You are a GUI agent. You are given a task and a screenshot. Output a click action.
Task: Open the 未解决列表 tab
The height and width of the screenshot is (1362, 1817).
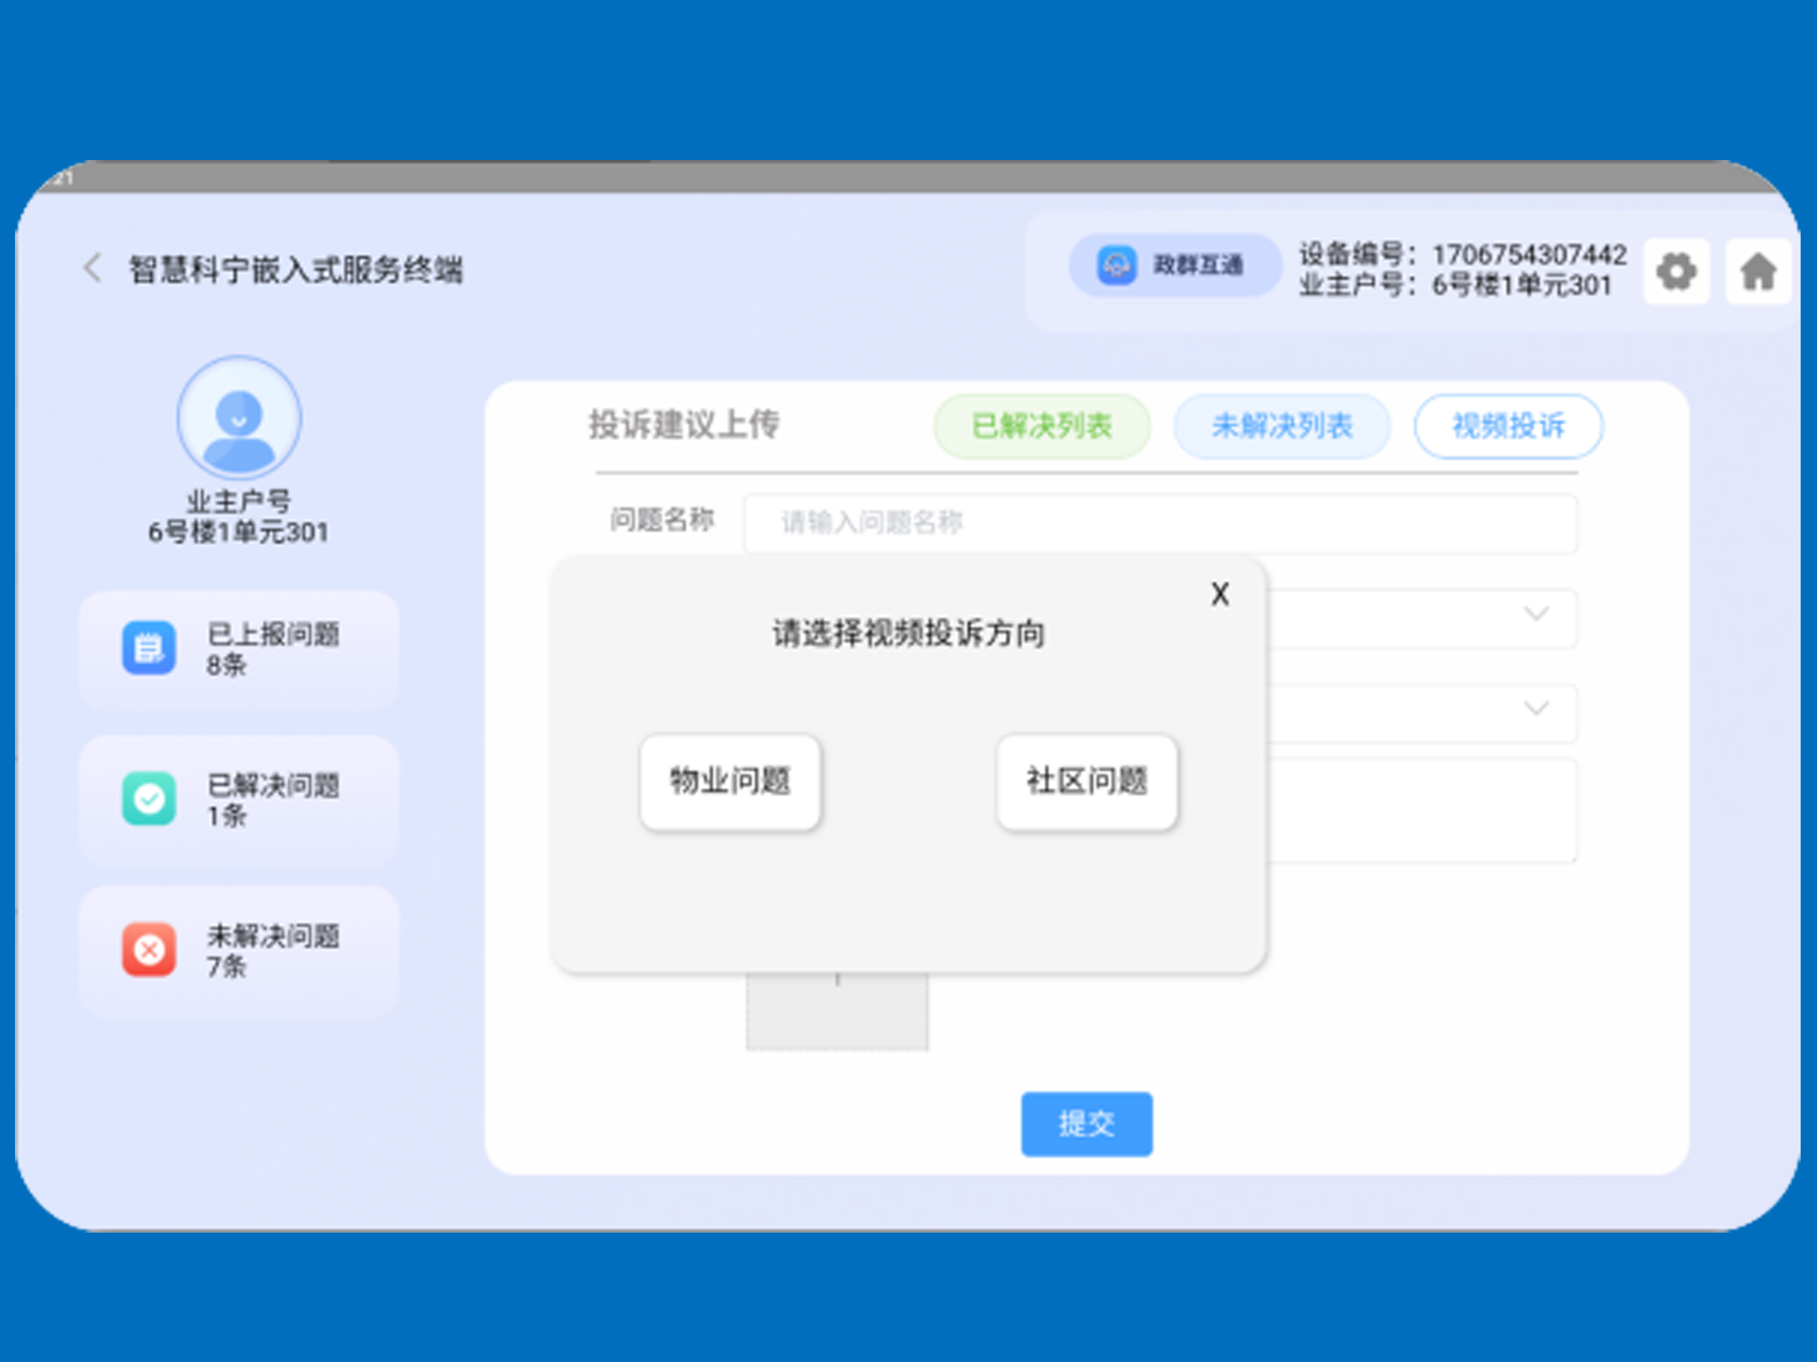tap(1282, 426)
